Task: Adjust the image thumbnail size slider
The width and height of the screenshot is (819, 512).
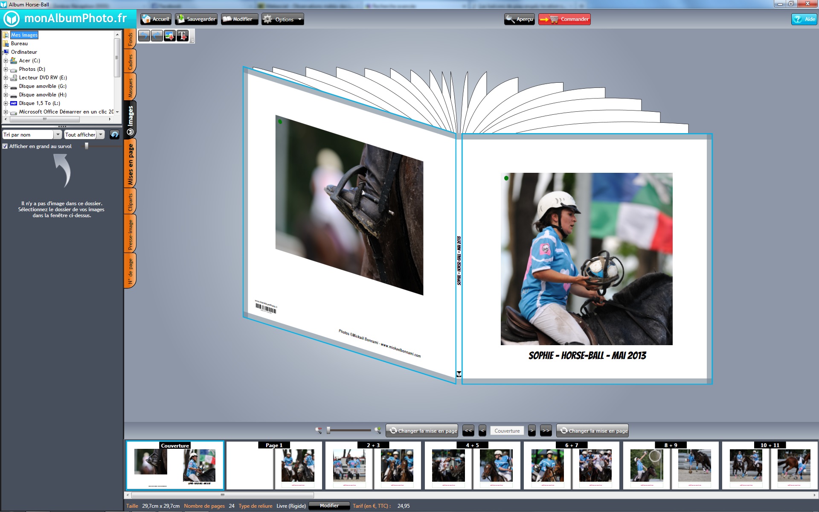Action: (87, 146)
